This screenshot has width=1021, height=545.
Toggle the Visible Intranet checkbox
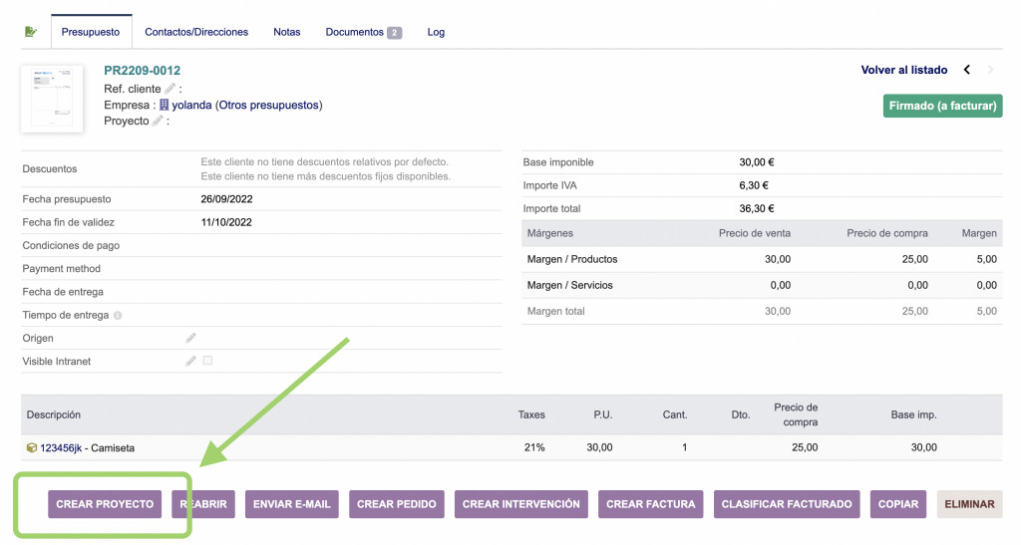point(207,361)
